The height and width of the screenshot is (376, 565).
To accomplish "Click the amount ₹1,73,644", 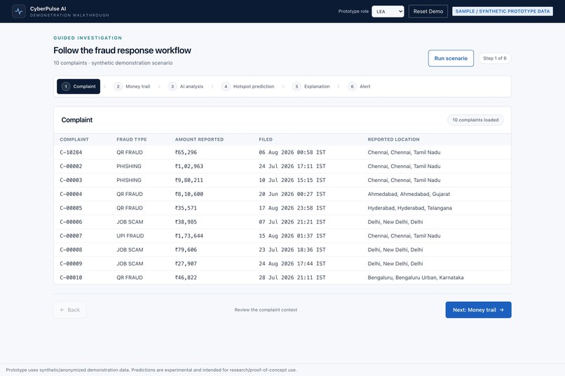I will pos(189,236).
